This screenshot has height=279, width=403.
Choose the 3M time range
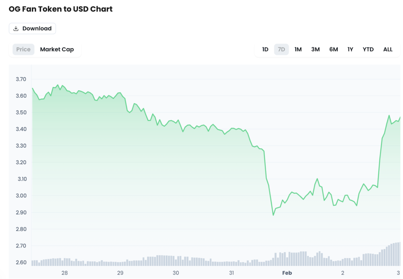pyautogui.click(x=315, y=49)
